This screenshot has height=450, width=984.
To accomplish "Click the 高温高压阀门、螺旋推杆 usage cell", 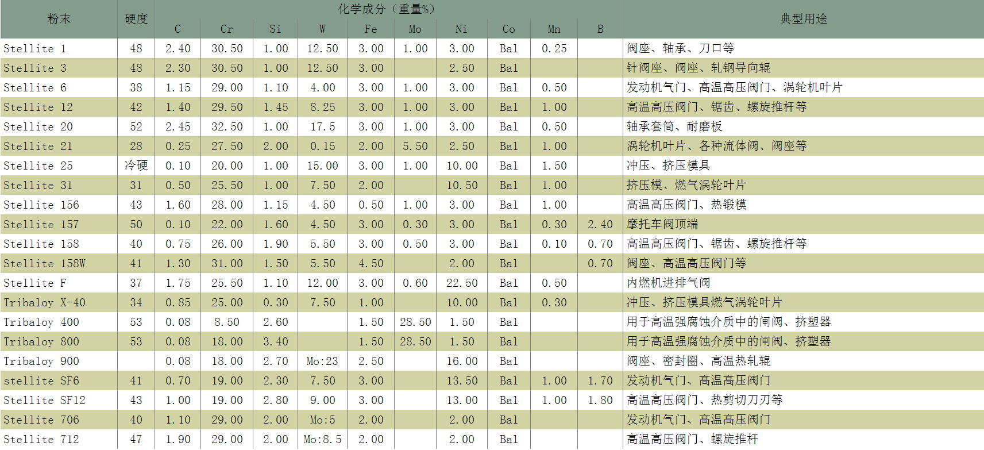I will (x=692, y=440).
